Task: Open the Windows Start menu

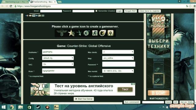Action: (4, 107)
